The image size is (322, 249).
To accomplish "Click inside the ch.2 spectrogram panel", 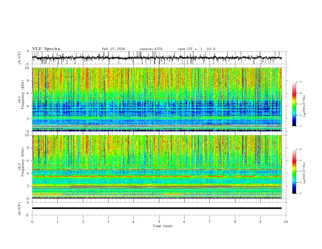I will point(157,167).
